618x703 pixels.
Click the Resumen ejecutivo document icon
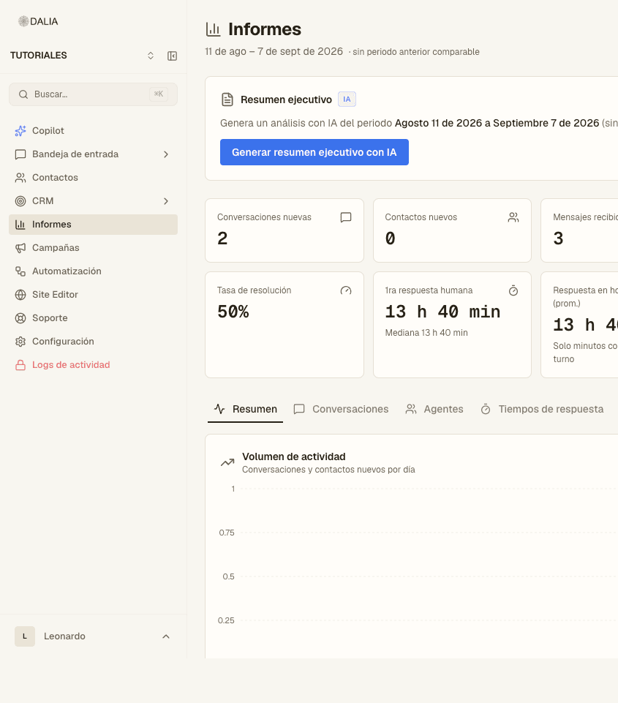pos(227,99)
